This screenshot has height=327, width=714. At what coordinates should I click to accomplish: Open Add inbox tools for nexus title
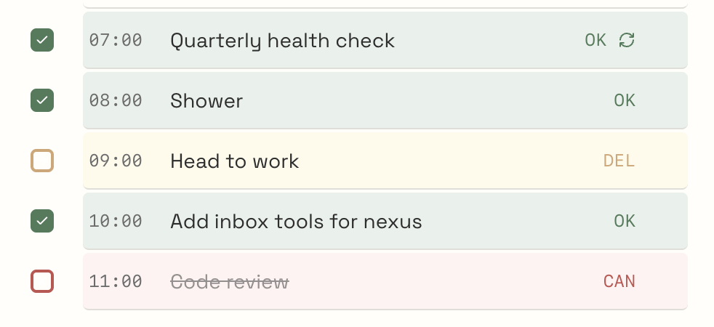pos(296,221)
